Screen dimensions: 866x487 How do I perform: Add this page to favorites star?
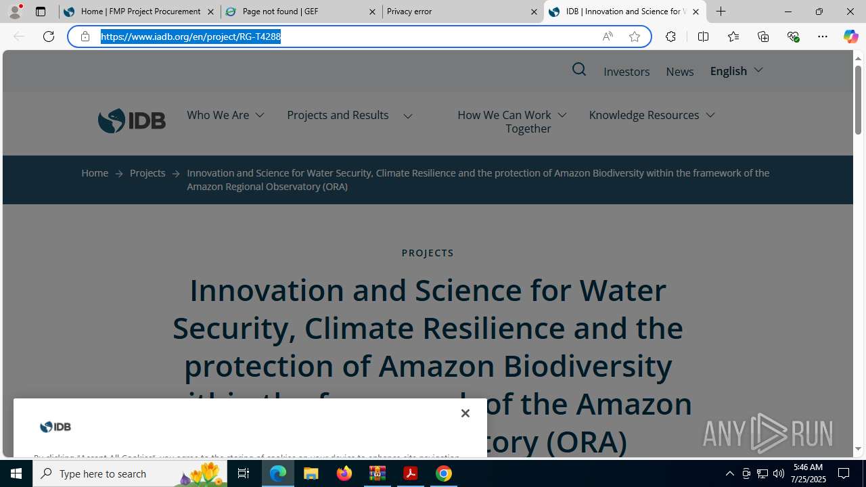click(x=635, y=37)
